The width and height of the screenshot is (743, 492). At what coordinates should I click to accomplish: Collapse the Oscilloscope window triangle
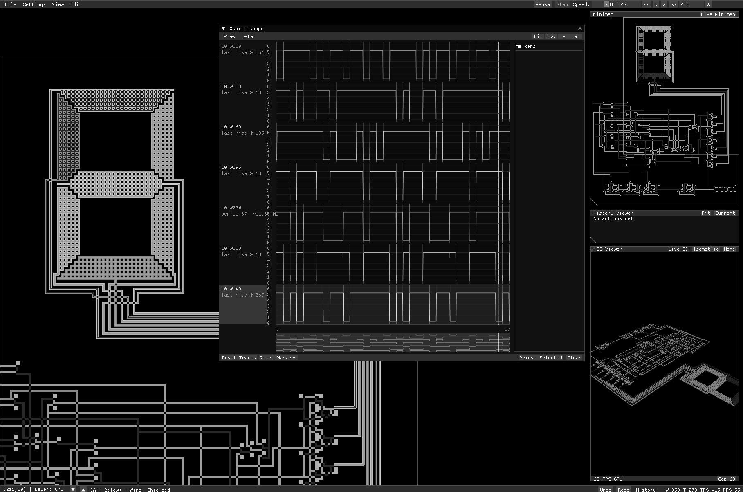pyautogui.click(x=224, y=29)
